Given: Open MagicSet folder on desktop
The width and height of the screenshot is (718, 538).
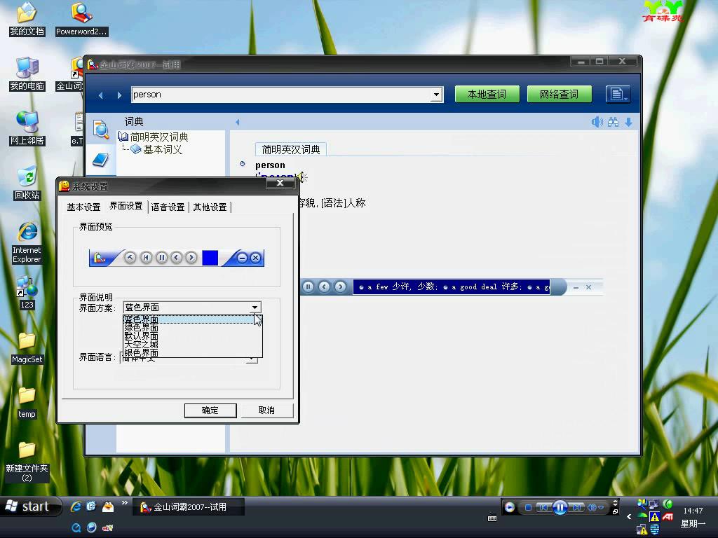Looking at the screenshot, I should [x=27, y=347].
